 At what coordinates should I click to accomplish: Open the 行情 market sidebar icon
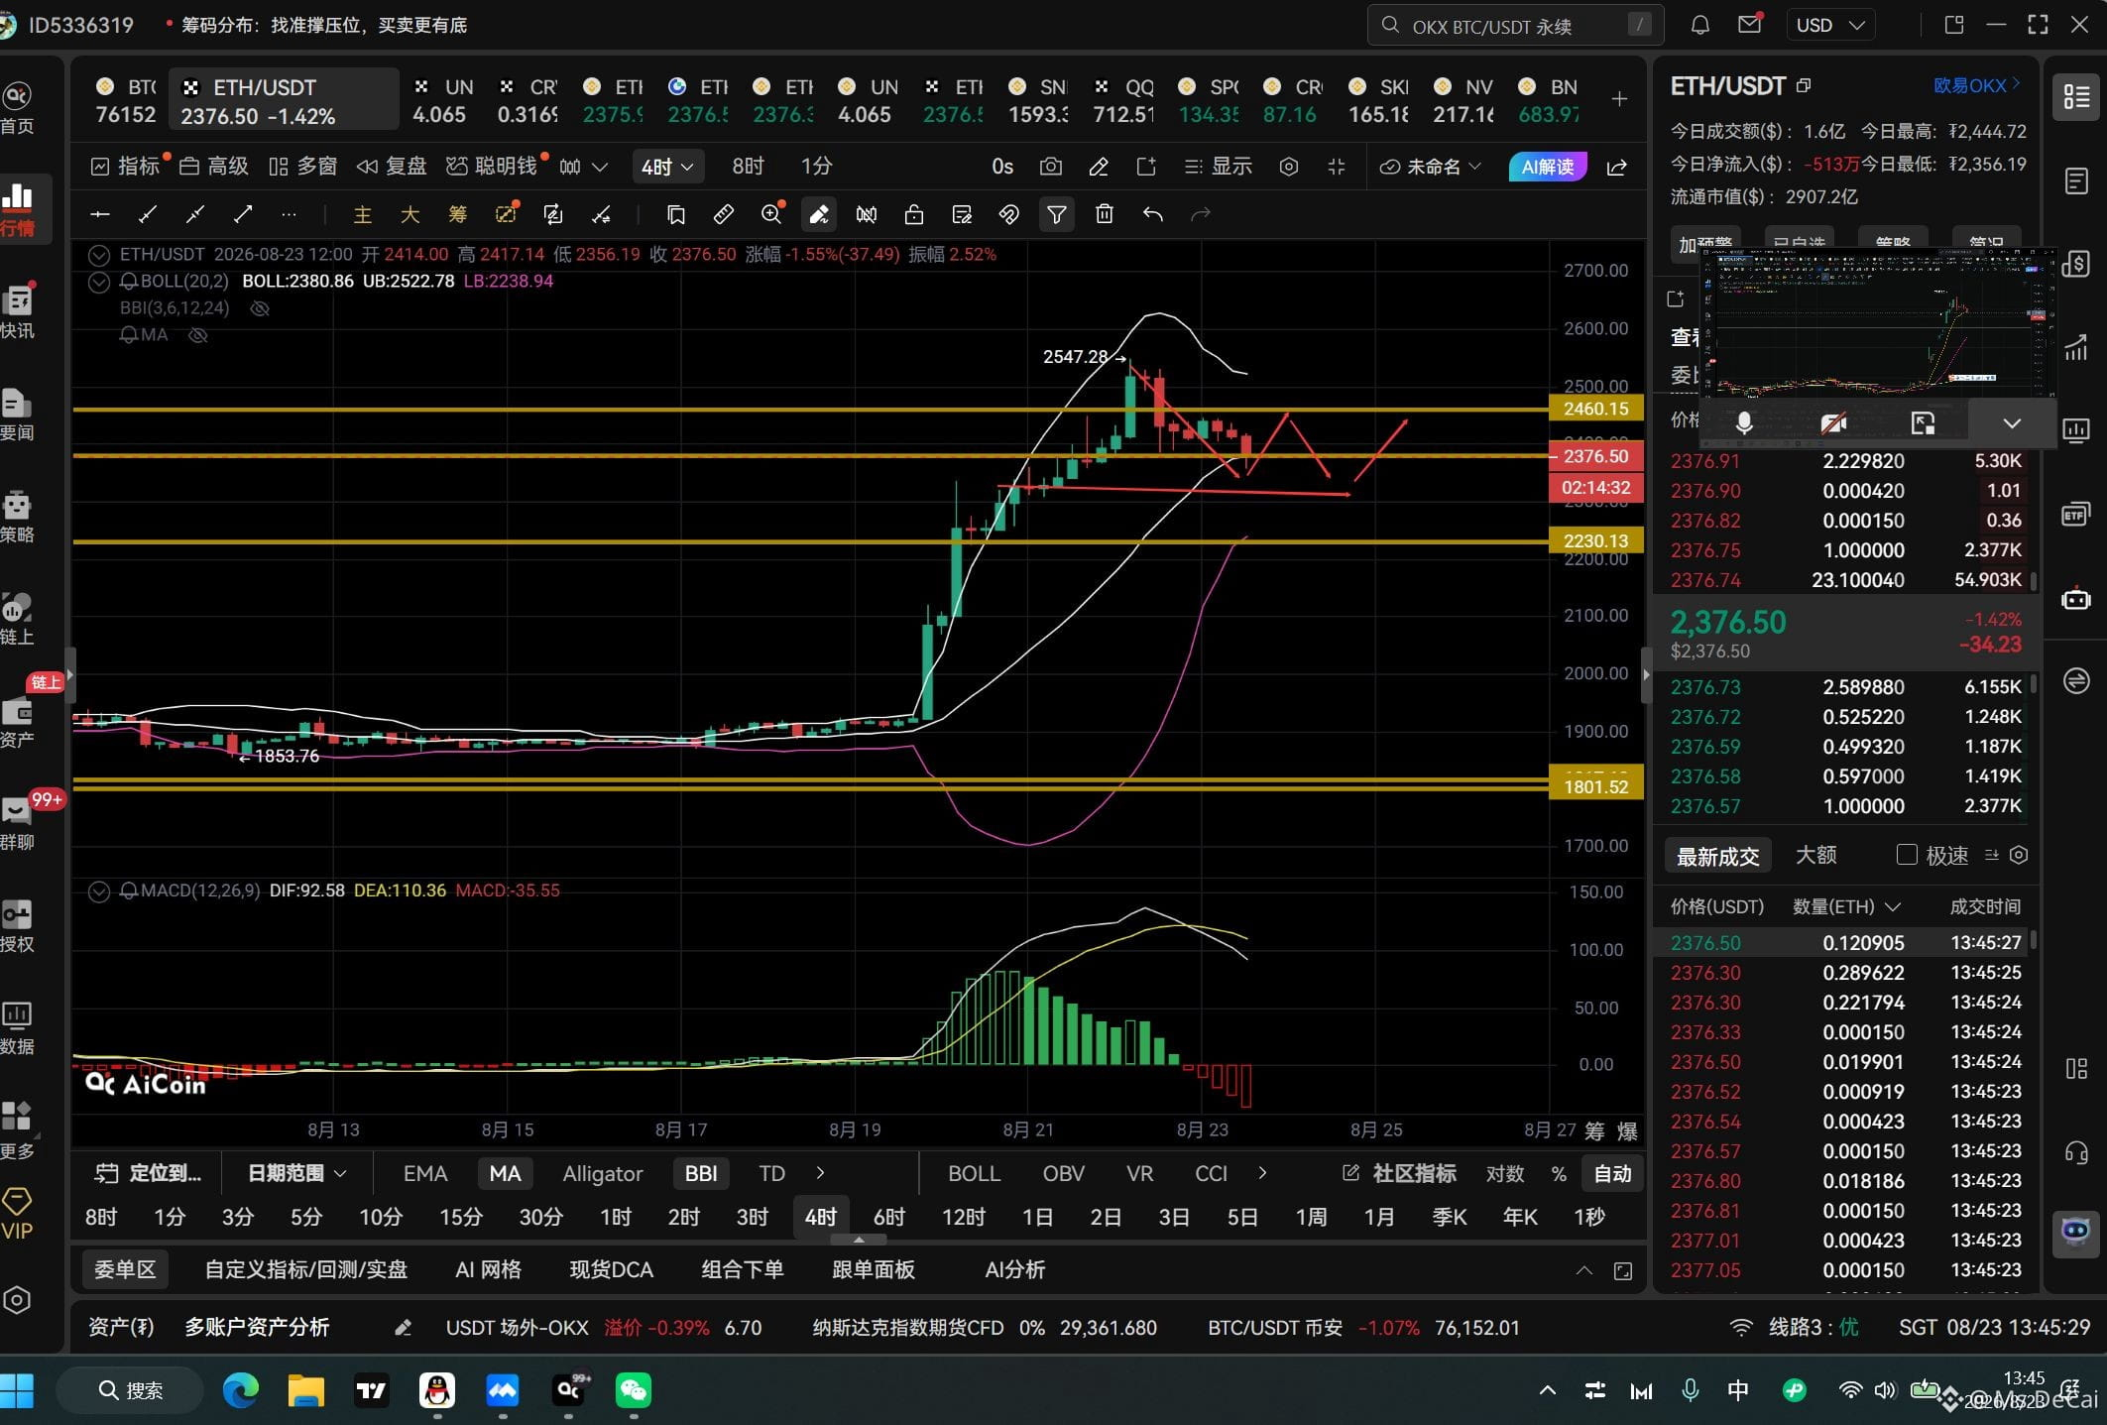pos(18,208)
